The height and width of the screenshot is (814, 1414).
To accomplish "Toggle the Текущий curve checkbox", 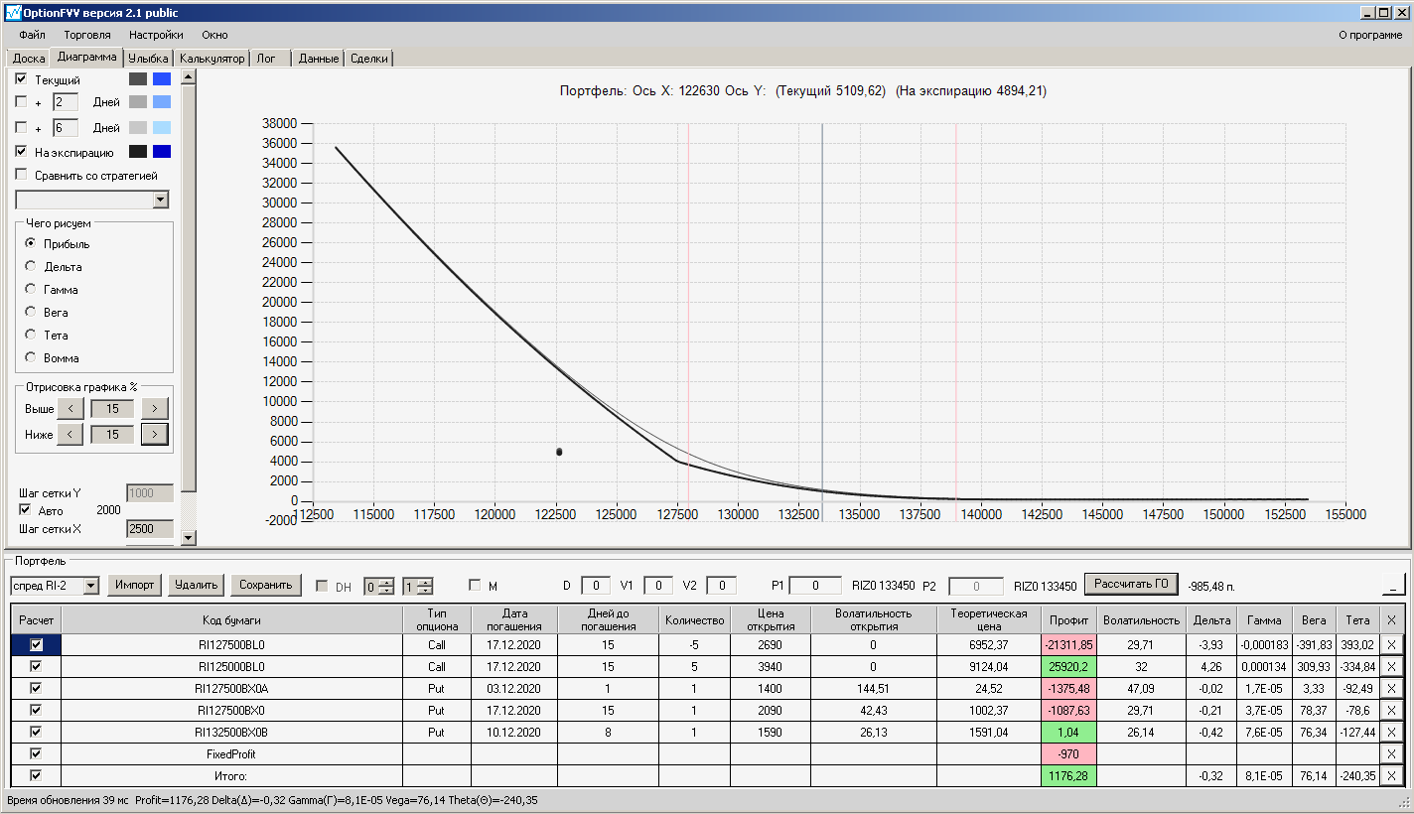I will click(21, 78).
